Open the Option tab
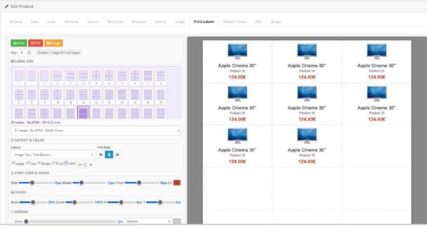Image resolution: width=427 pixels, height=229 pixels. (x=93, y=22)
